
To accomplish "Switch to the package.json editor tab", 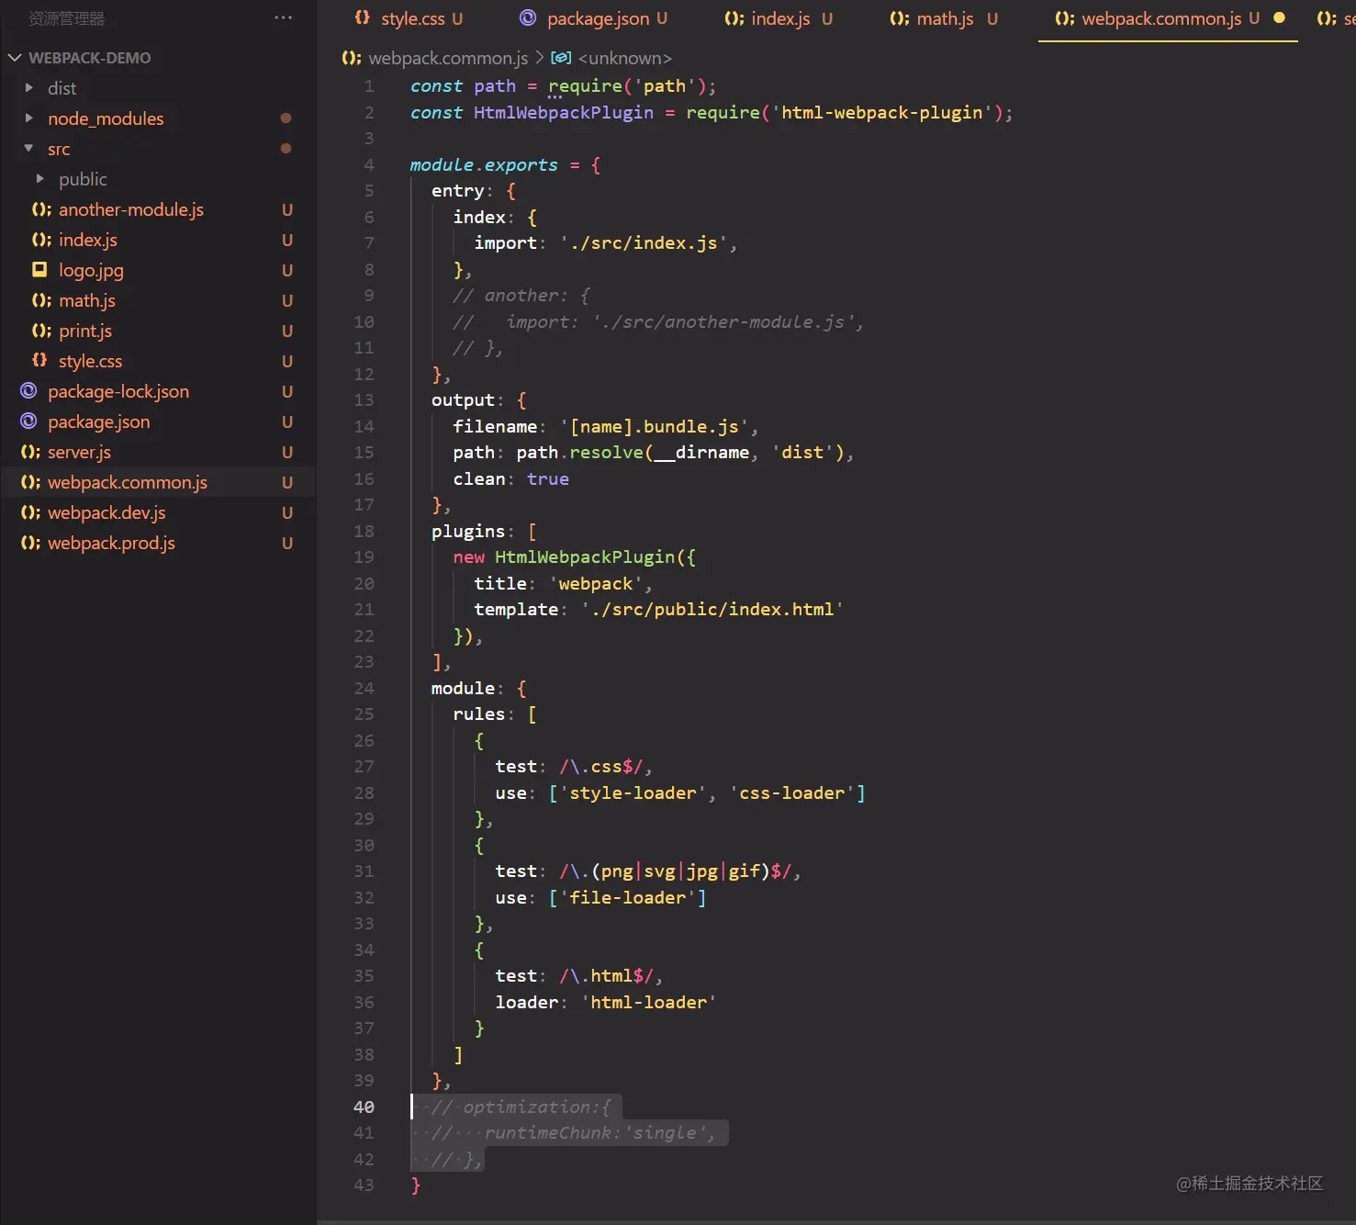I will point(594,18).
